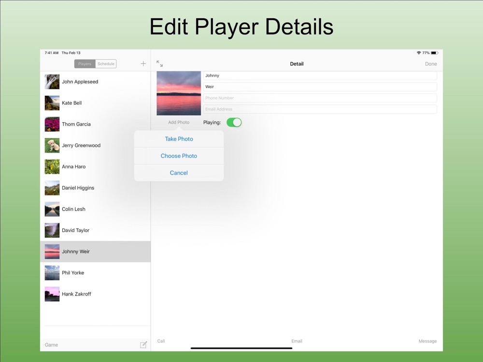Tap the Add Photo label
The width and height of the screenshot is (483, 362).
tap(179, 122)
